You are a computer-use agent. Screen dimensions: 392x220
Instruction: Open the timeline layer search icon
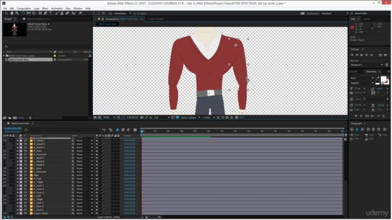(26, 130)
